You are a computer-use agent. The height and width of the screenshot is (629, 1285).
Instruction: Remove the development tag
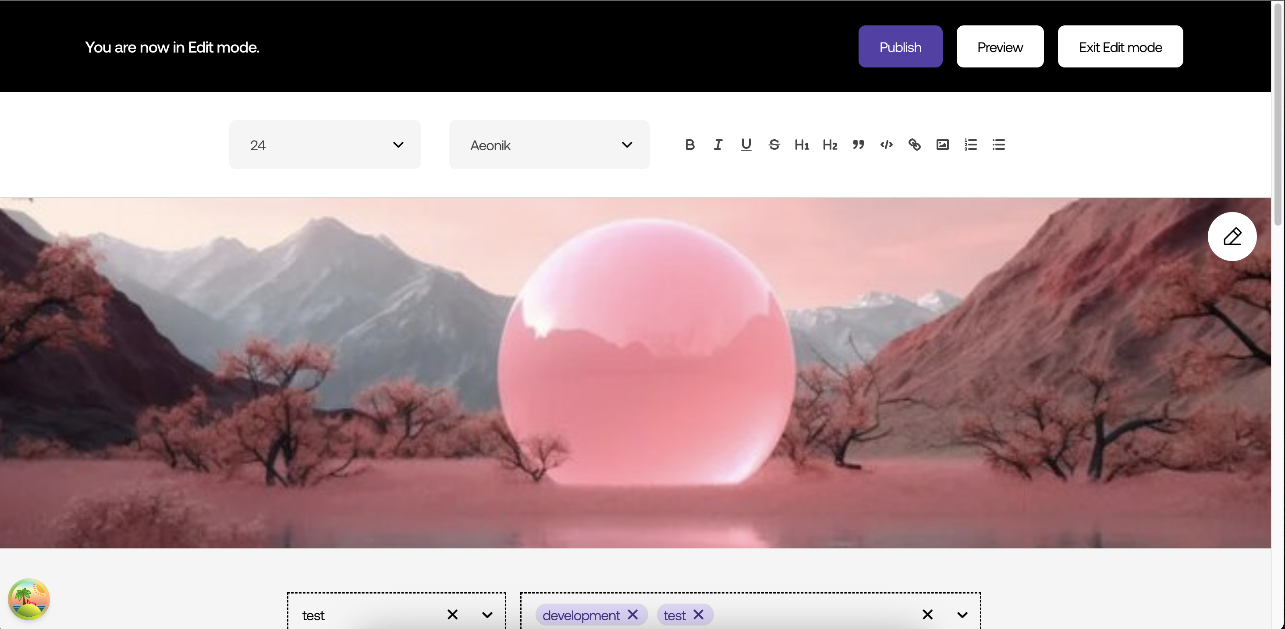[x=632, y=615]
